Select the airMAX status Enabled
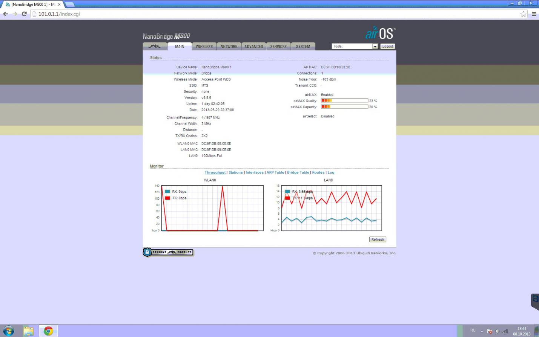 pyautogui.click(x=327, y=95)
